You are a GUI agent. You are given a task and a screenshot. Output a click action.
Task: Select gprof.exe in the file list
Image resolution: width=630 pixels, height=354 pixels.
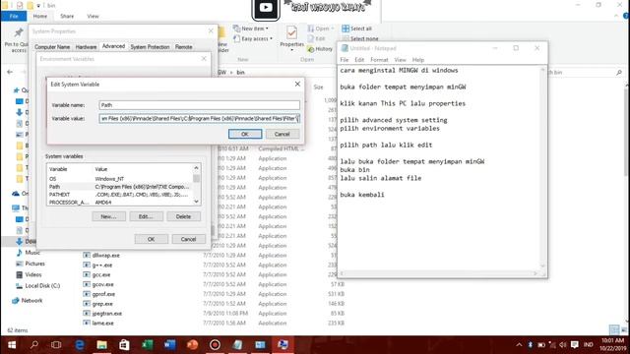[103, 294]
